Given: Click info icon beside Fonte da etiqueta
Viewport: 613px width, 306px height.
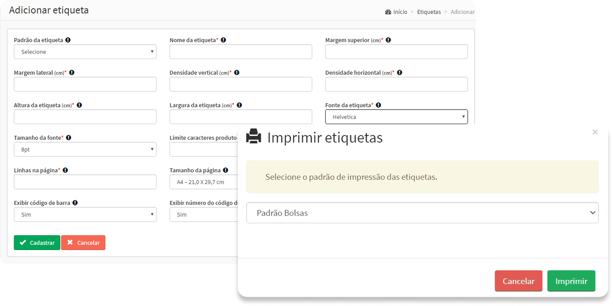Looking at the screenshot, I should click(x=379, y=105).
